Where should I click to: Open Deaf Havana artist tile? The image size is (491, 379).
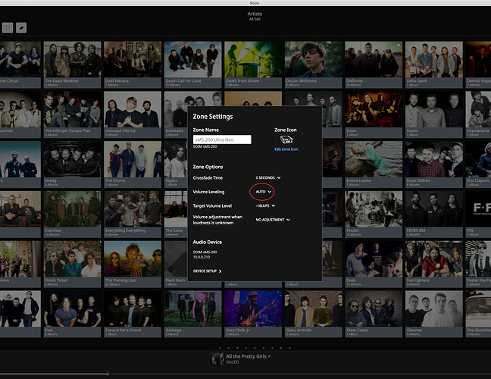pyautogui.click(x=133, y=64)
